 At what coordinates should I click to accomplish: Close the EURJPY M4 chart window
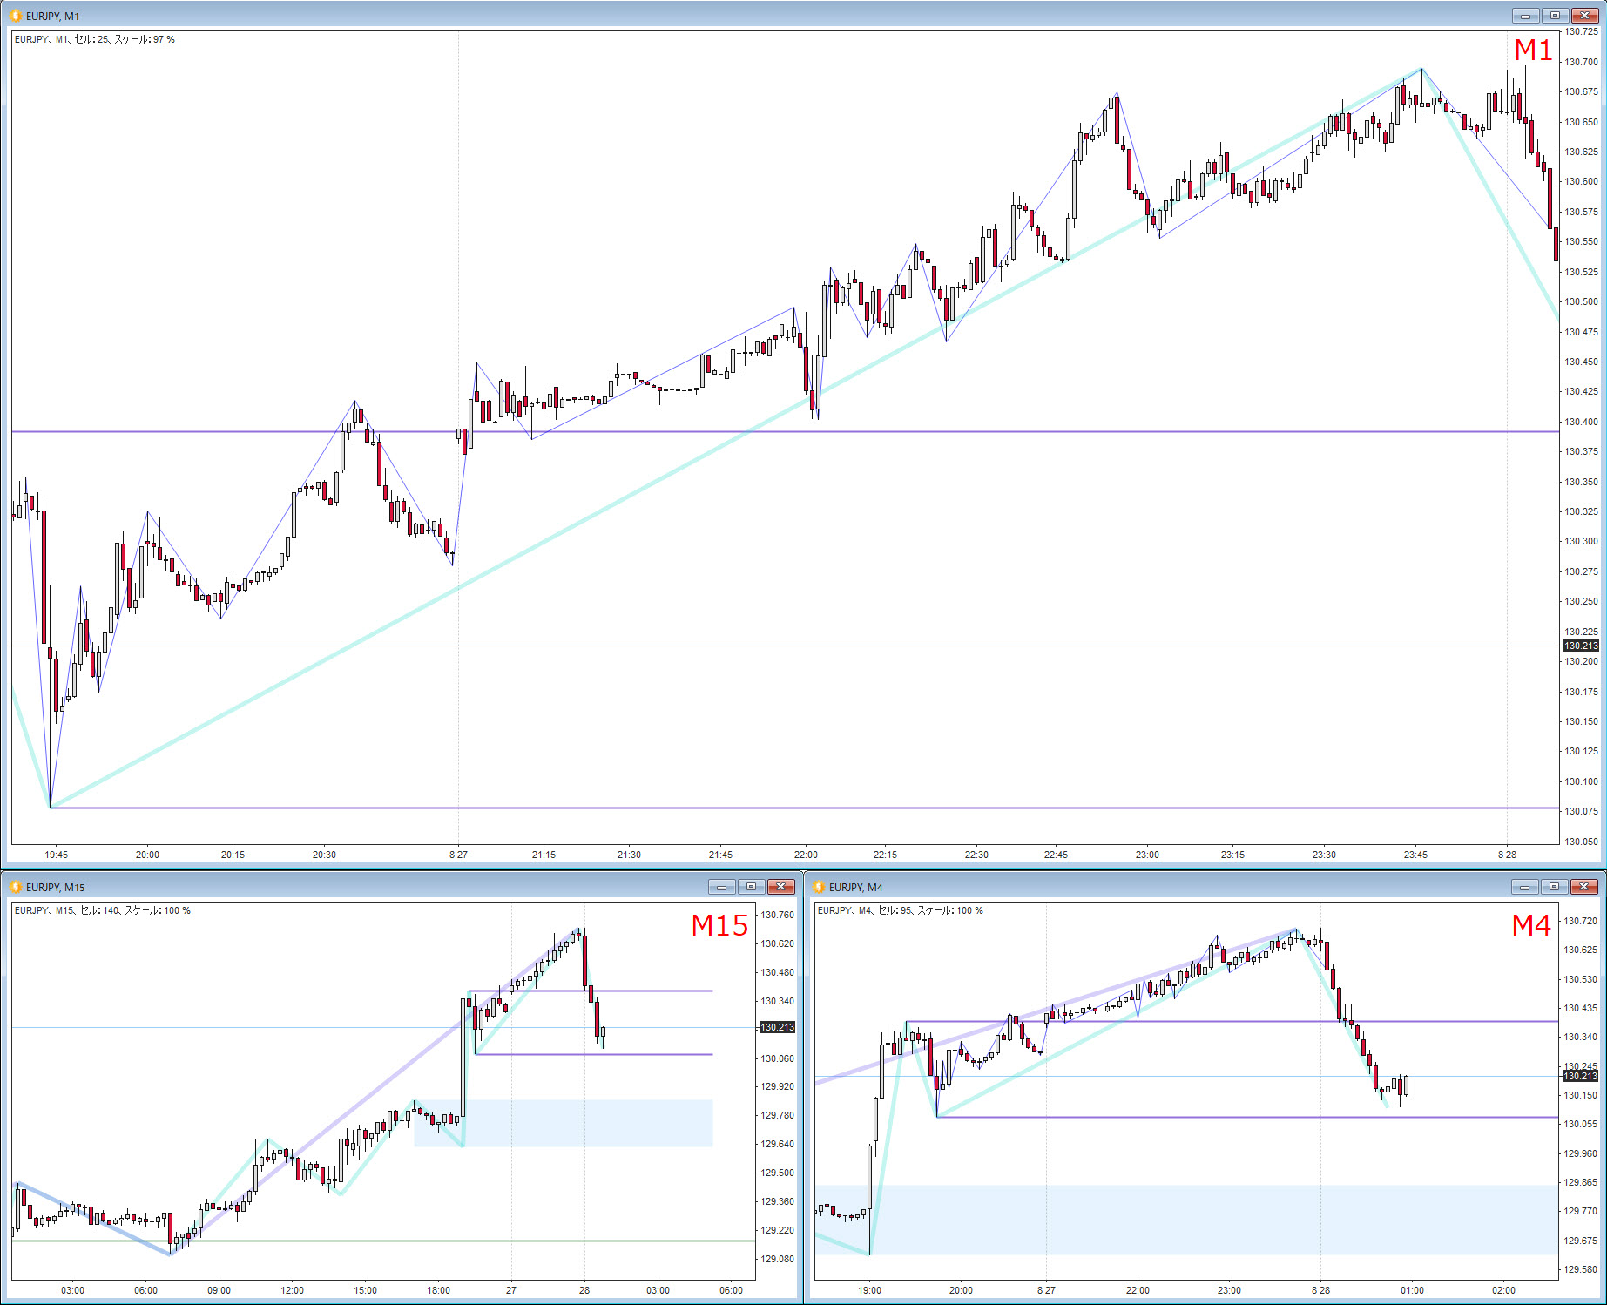pos(1583,887)
